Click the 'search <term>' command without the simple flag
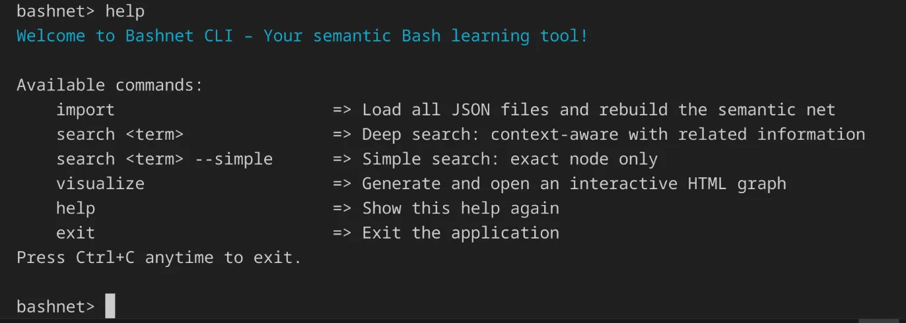This screenshot has width=906, height=323. pyautogui.click(x=120, y=134)
